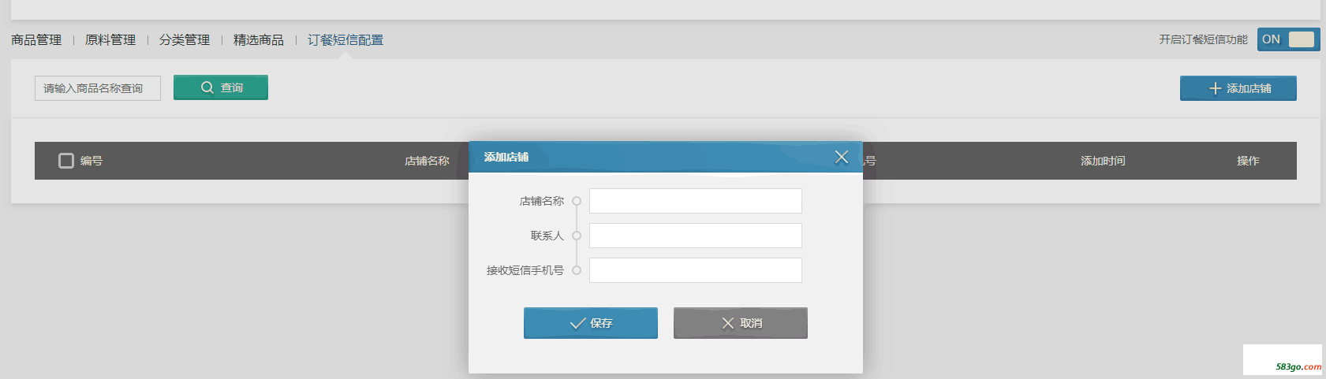Toggle the 开启订餐短信功能 ON switch
Image resolution: width=1326 pixels, height=379 pixels.
tap(1288, 39)
